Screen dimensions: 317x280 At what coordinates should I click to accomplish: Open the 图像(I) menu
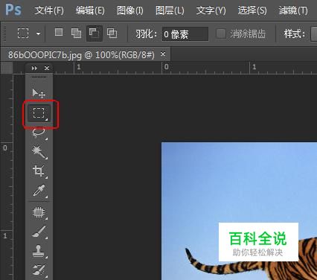tap(130, 10)
